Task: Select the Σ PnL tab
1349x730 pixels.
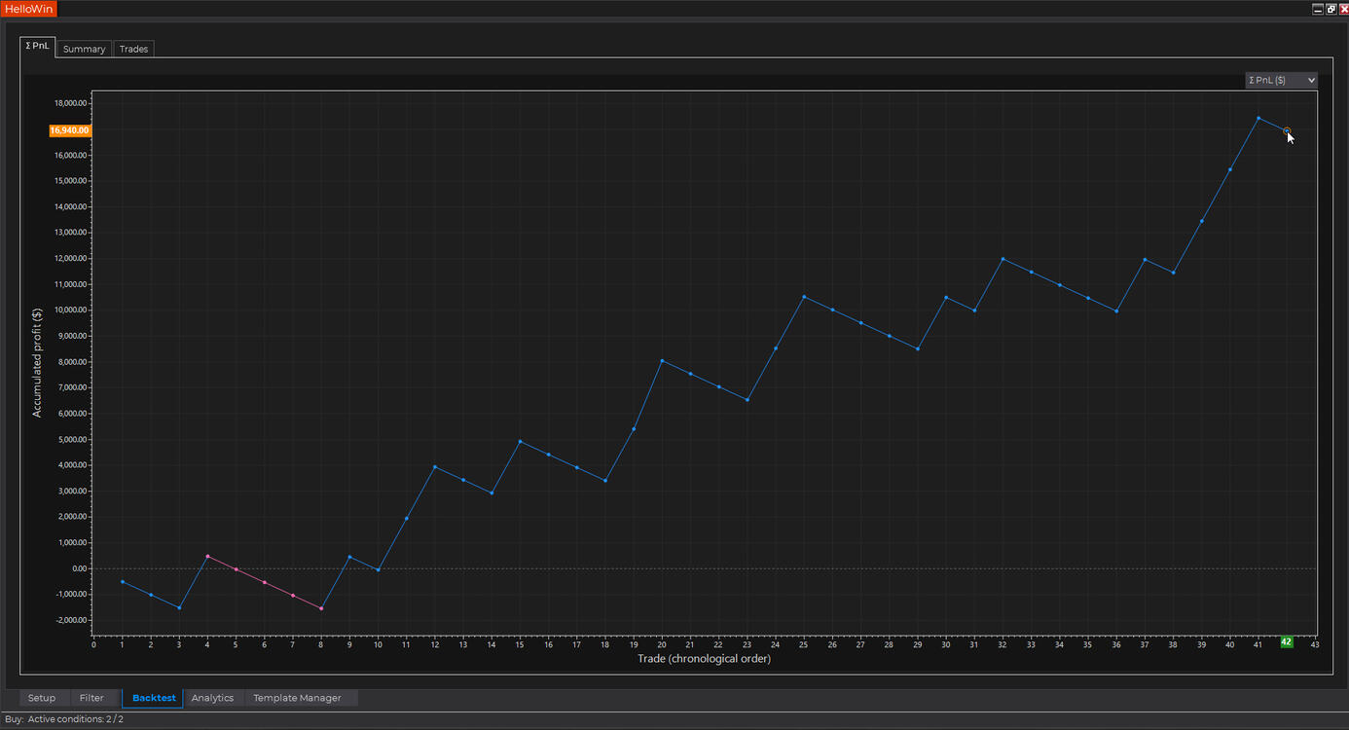Action: [37, 46]
